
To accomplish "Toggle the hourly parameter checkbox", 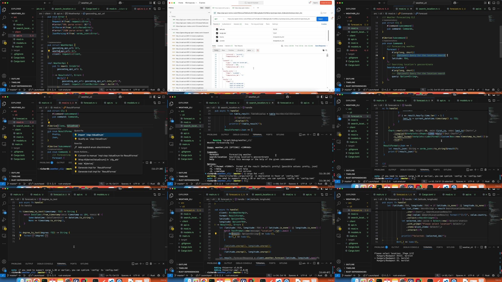I will (x=217, y=37).
